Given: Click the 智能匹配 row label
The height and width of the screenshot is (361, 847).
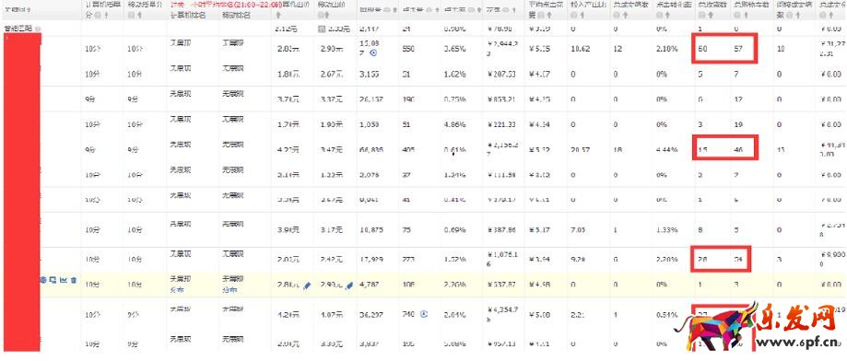Looking at the screenshot, I should (18, 28).
